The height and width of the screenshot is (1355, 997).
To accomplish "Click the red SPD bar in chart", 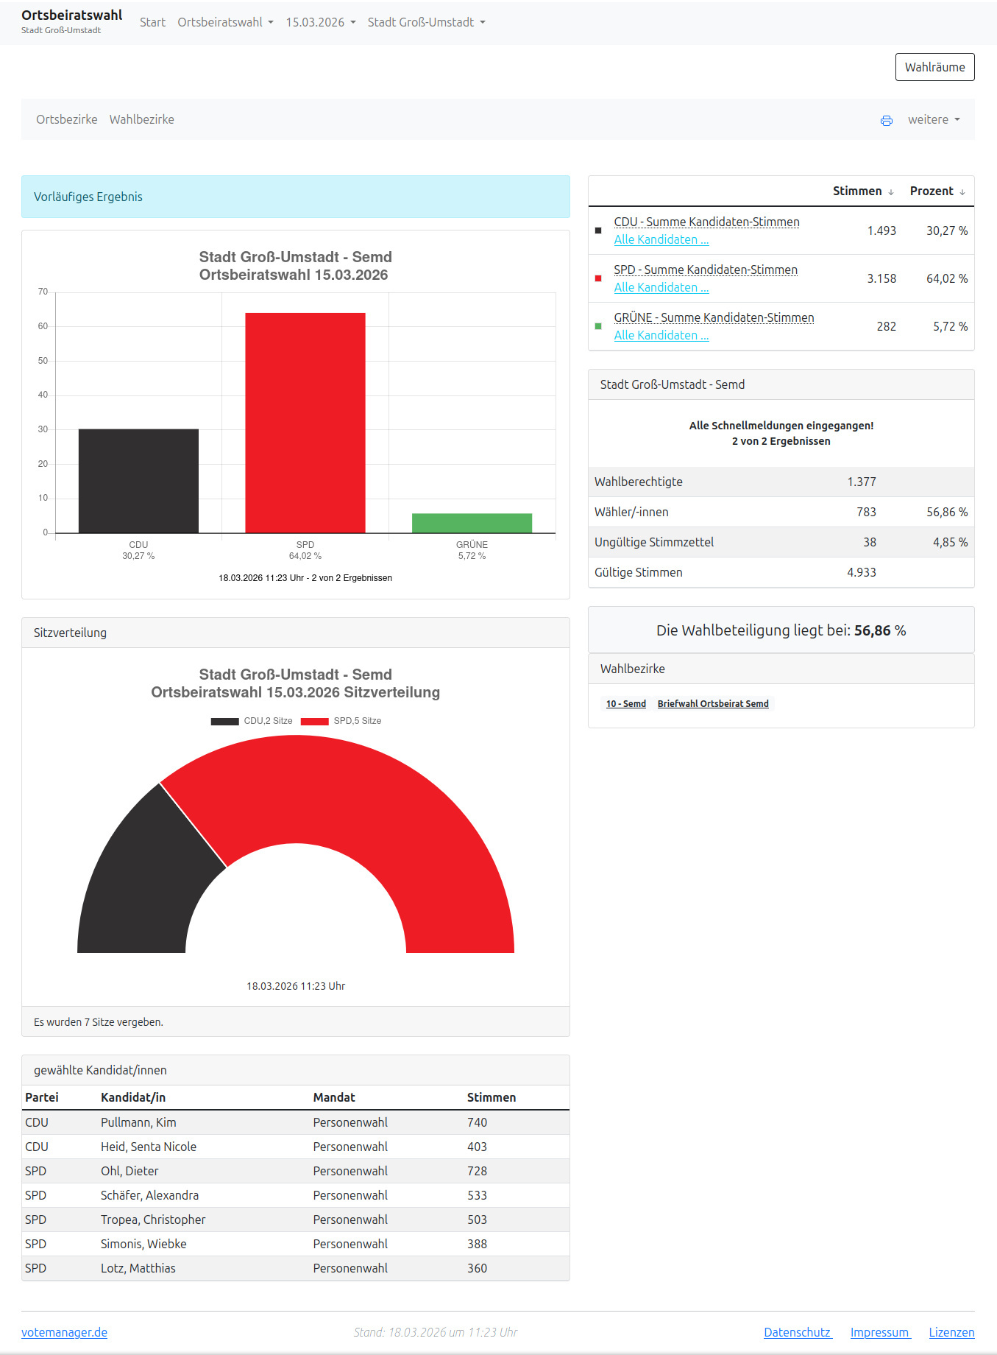I will [305, 423].
